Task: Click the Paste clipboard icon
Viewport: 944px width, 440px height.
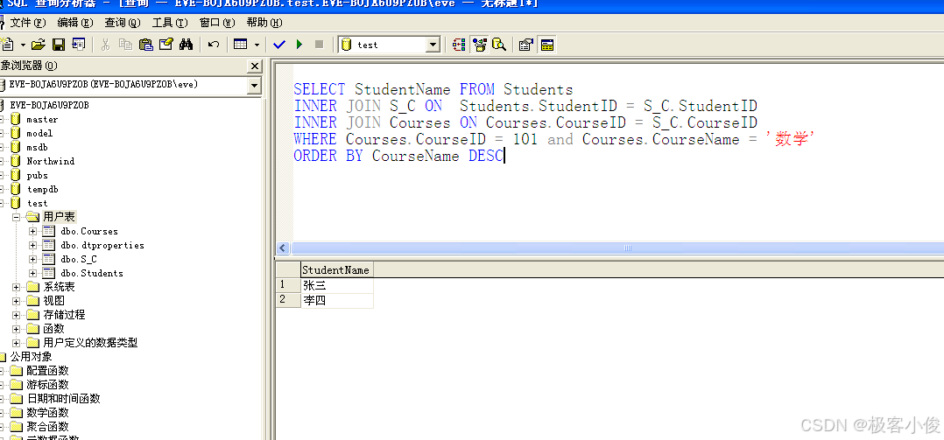Action: (146, 45)
